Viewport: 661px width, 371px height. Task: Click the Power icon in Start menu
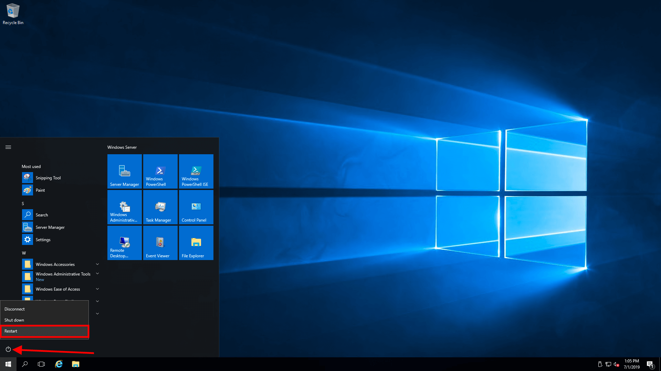(x=8, y=349)
